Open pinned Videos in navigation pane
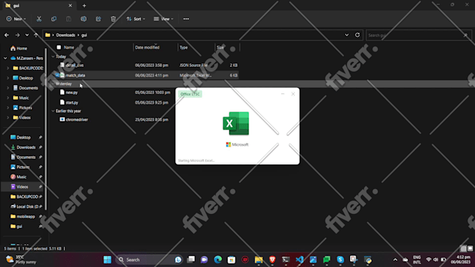The width and height of the screenshot is (475, 267). [x=22, y=187]
